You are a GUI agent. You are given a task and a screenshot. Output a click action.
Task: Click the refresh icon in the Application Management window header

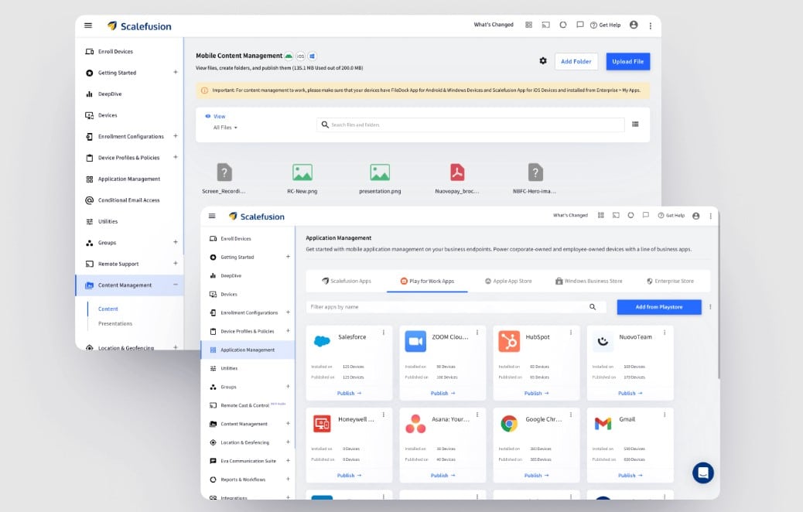631,216
